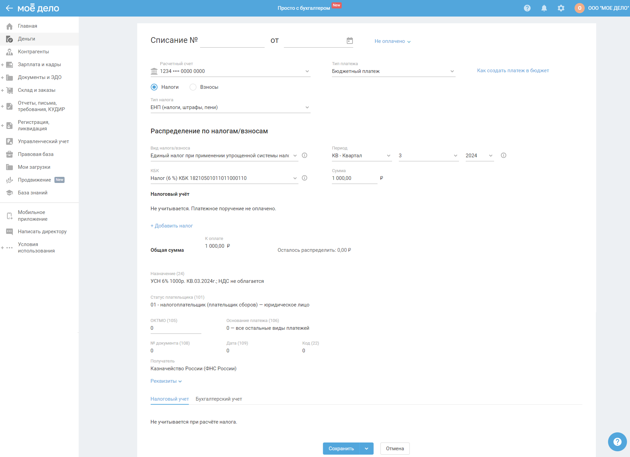The width and height of the screenshot is (630, 457).
Task: Click + Добавить налог link
Action: coord(172,226)
